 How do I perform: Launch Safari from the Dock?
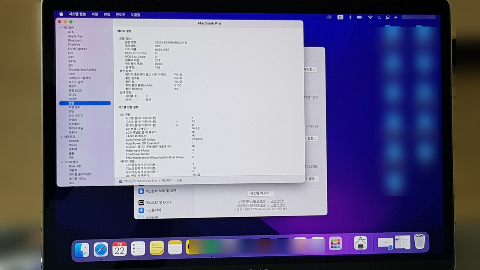pyautogui.click(x=101, y=249)
